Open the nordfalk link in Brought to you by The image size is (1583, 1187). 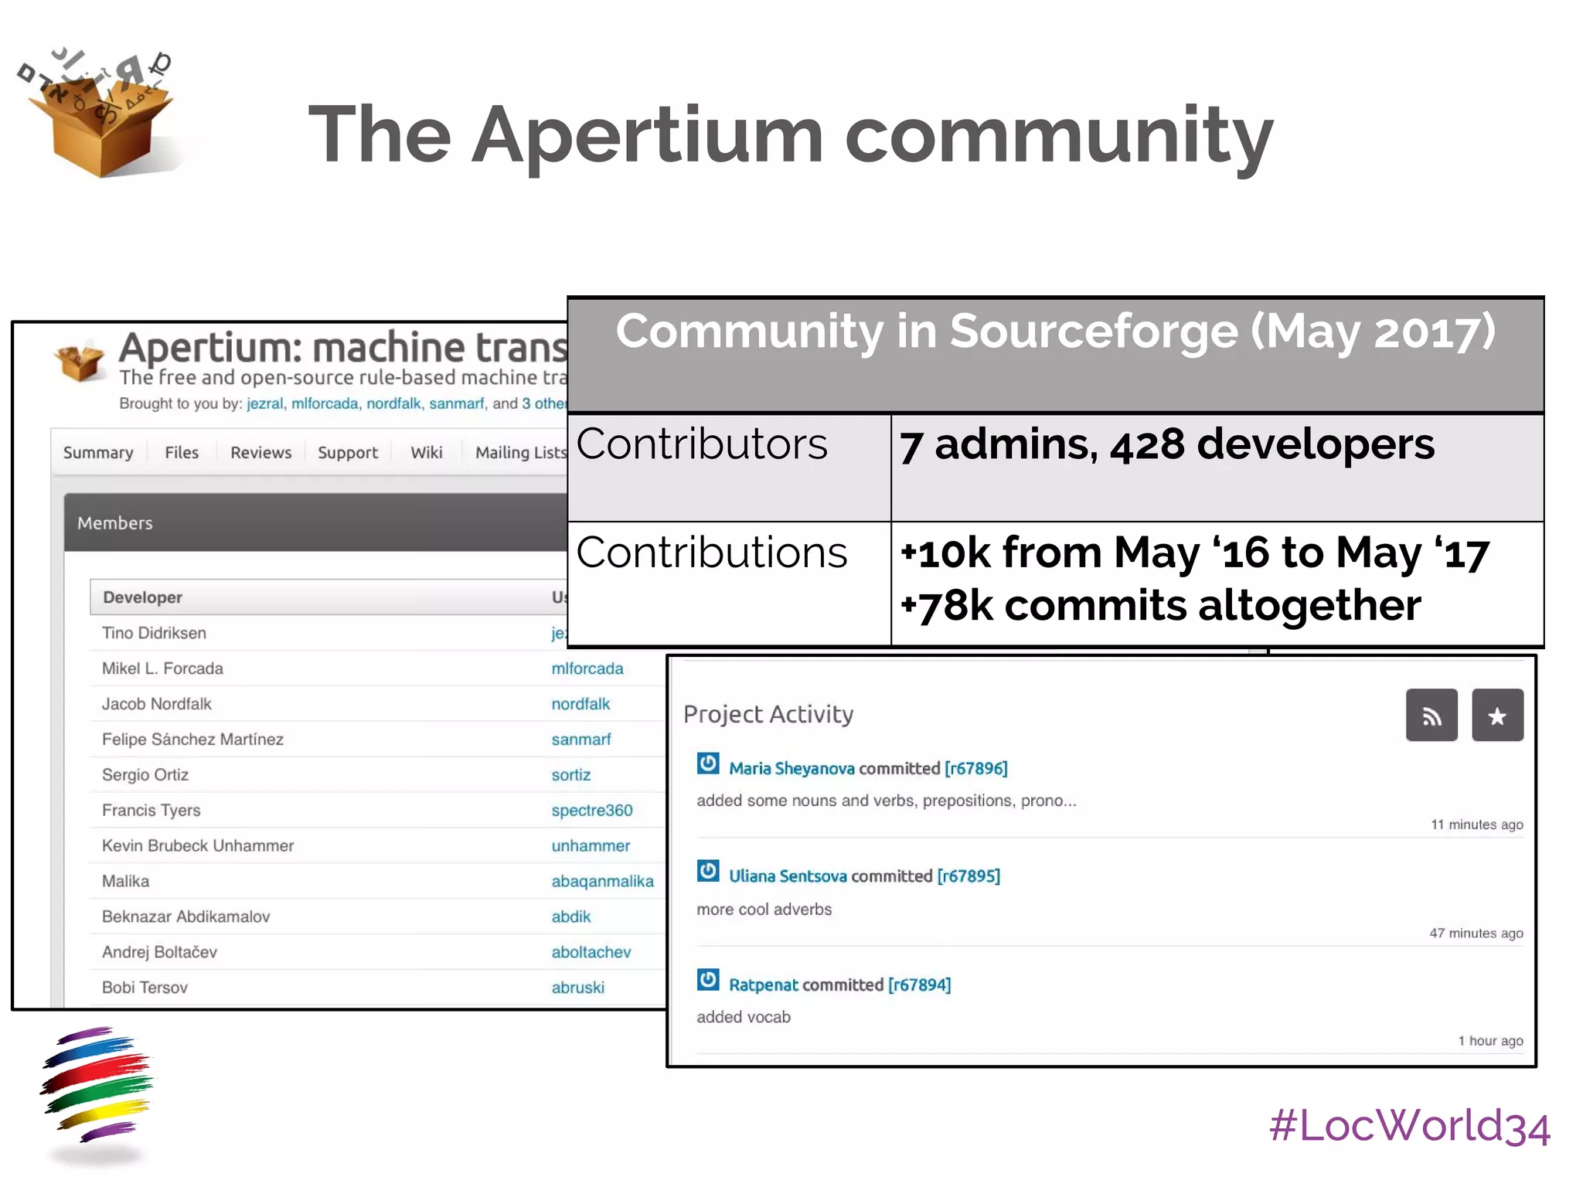coord(393,403)
